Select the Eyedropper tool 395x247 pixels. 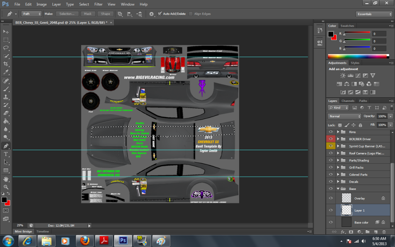coord(6,72)
